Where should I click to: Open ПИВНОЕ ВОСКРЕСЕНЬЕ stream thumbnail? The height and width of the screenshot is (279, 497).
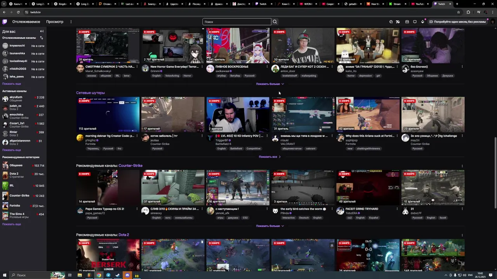(x=238, y=45)
